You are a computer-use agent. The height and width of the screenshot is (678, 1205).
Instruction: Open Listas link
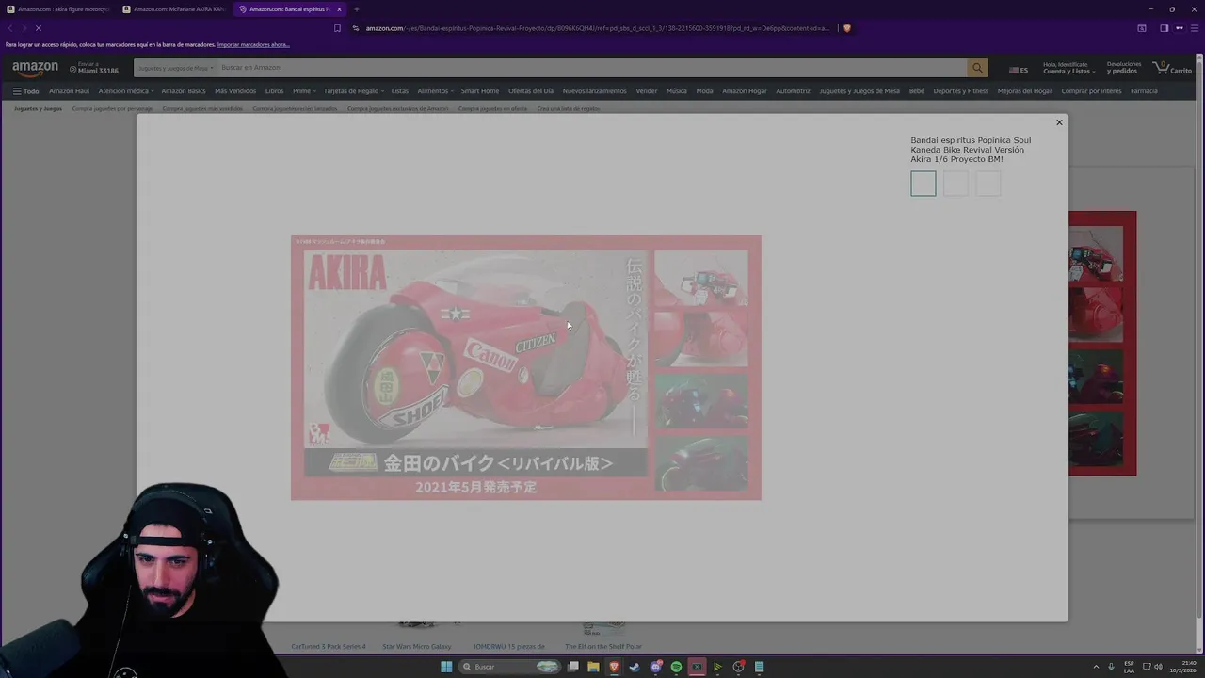click(x=399, y=91)
